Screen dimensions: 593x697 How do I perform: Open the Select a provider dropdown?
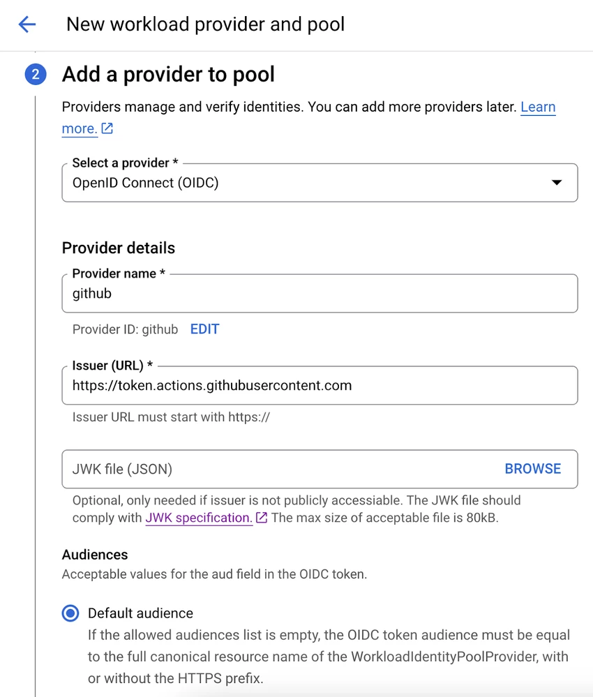pos(320,183)
